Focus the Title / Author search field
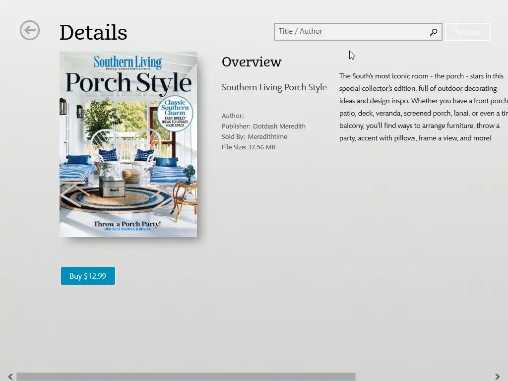Viewport: 508px width, 381px height. pos(358,32)
